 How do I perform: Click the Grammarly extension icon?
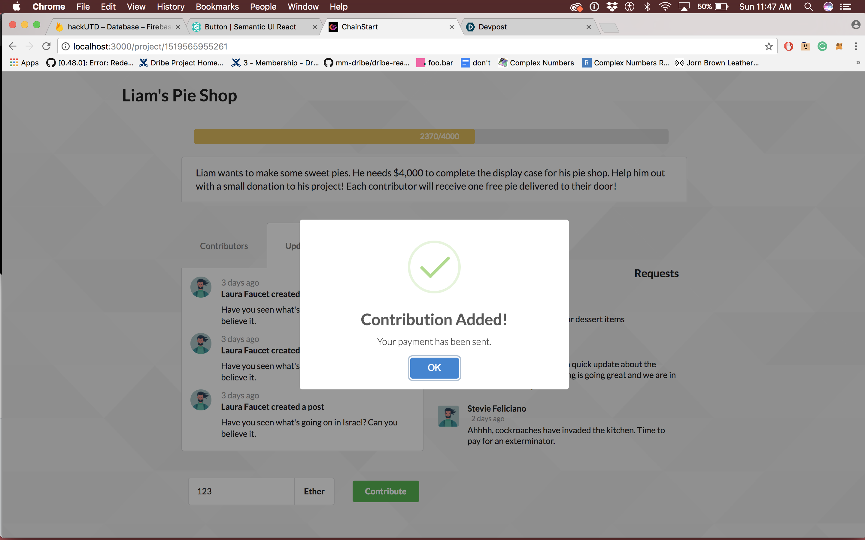click(822, 46)
